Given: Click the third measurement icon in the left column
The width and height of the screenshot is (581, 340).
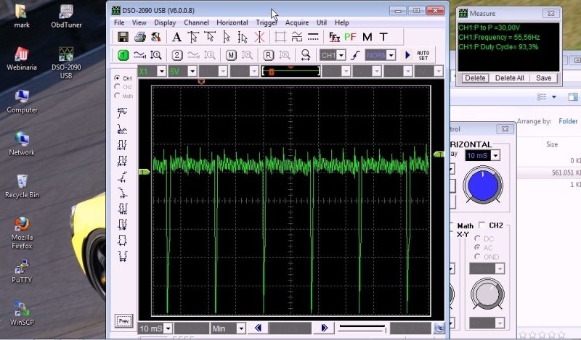Looking at the screenshot, I should tap(122, 145).
